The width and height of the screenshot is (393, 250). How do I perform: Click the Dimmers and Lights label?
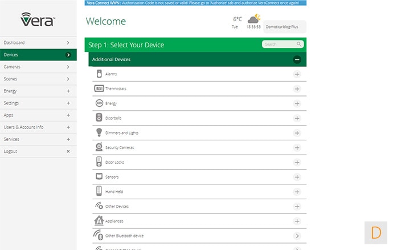pyautogui.click(x=122, y=133)
